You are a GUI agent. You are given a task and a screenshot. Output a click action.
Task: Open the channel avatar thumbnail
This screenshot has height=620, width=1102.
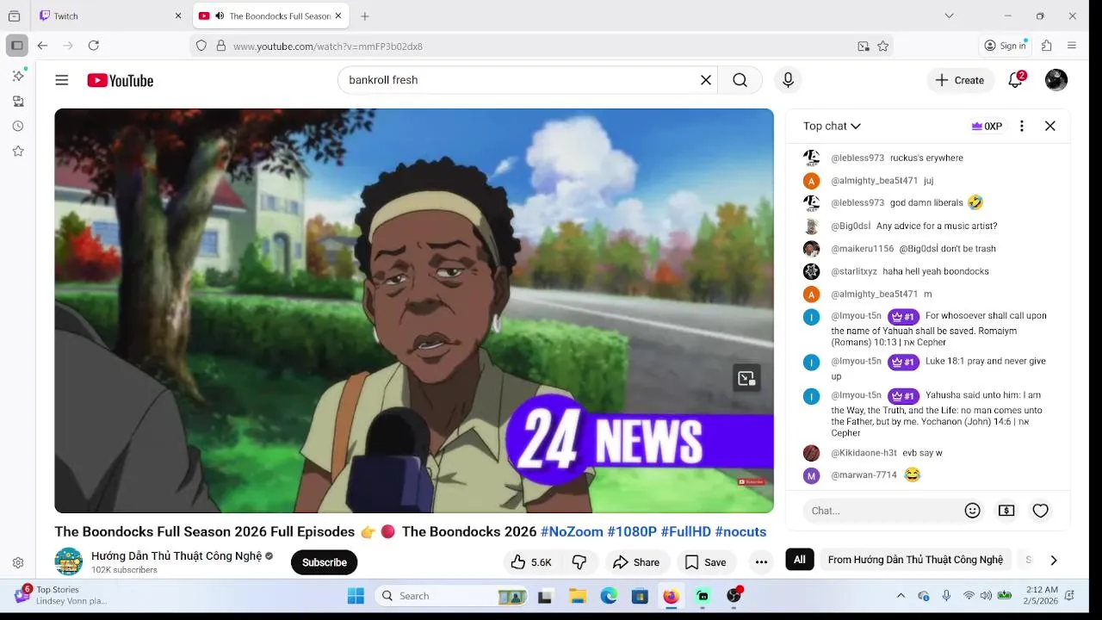click(69, 561)
